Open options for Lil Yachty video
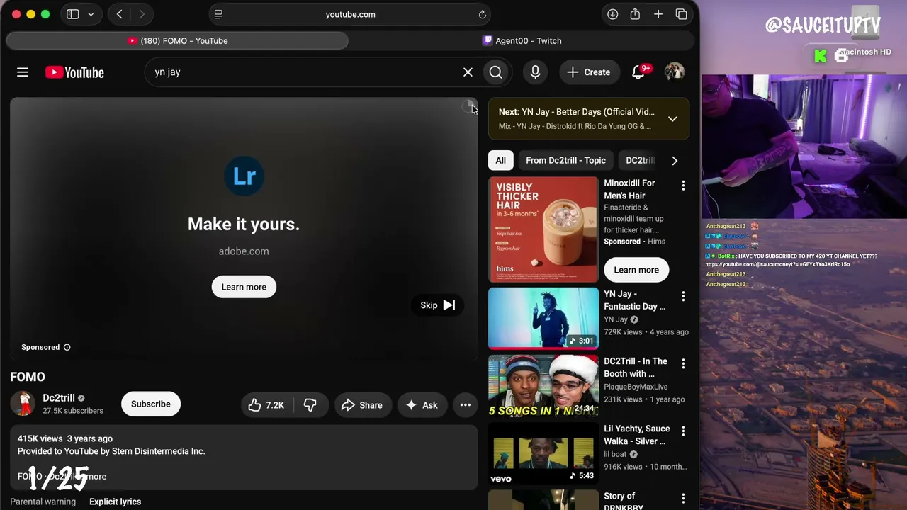907x510 pixels. tap(683, 431)
